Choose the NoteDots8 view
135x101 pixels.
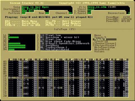tap(102, 49)
